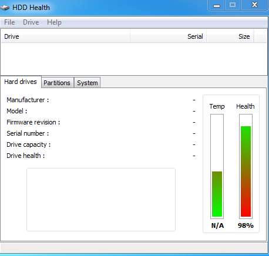The width and height of the screenshot is (269, 256).
Task: Click the 98% health value
Action: 246,225
